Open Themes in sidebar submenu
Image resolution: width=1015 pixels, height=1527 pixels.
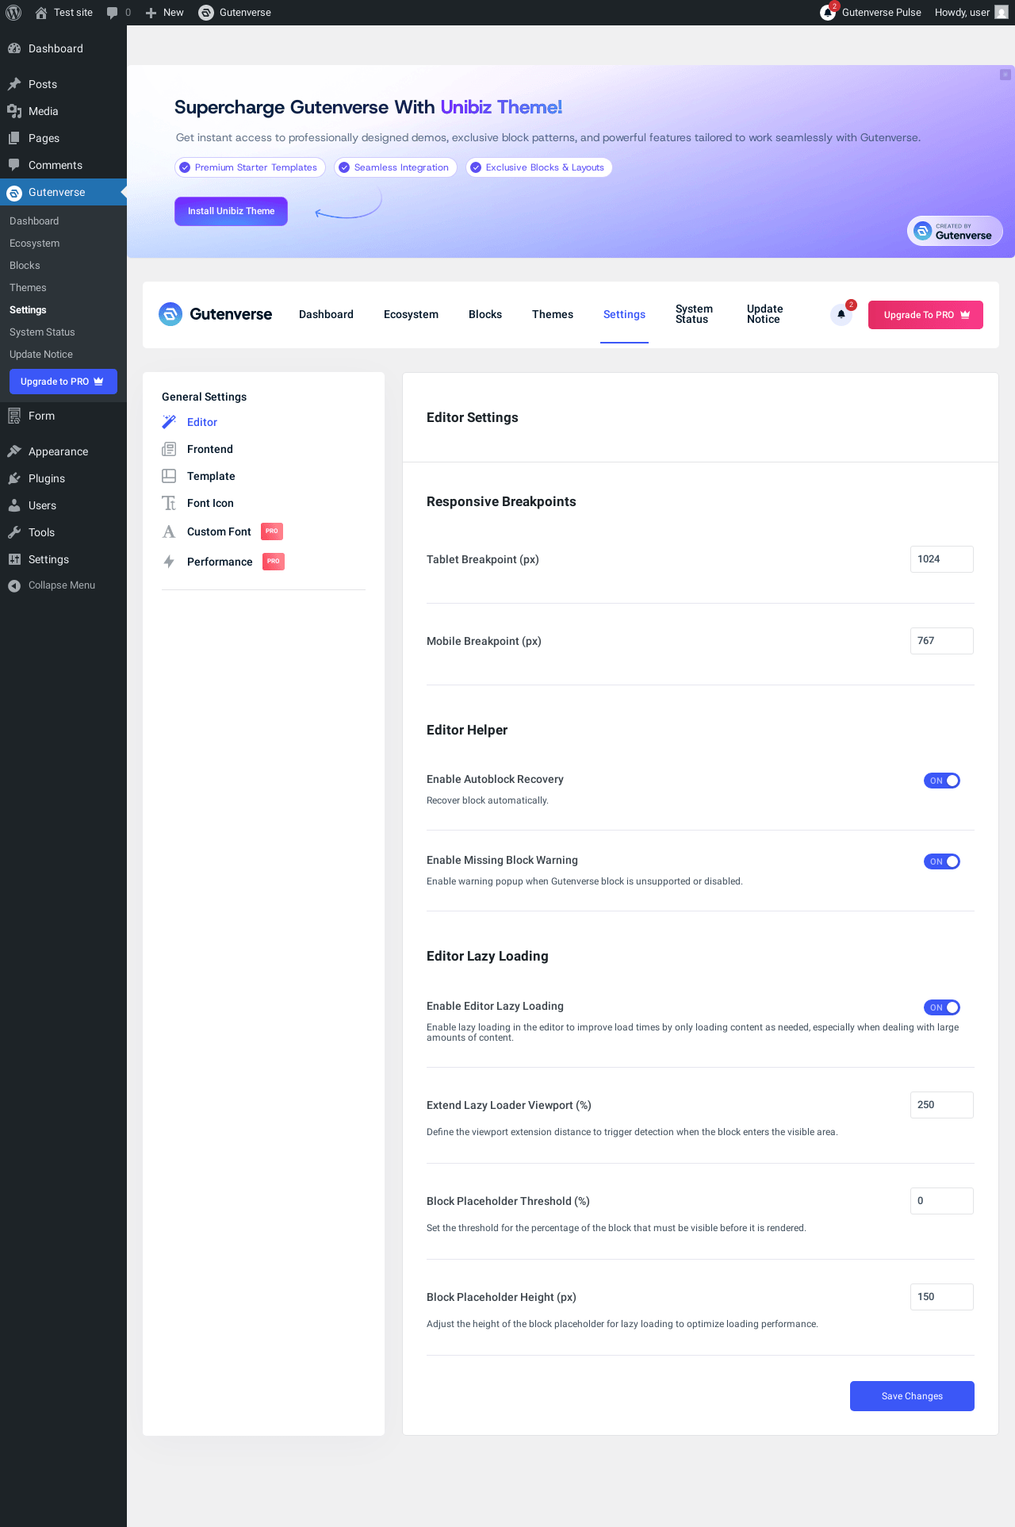pos(28,288)
